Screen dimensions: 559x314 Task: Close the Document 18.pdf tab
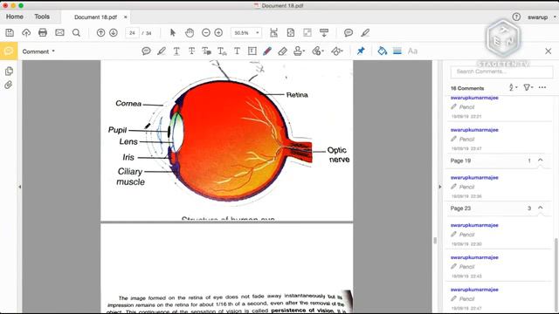tap(126, 17)
